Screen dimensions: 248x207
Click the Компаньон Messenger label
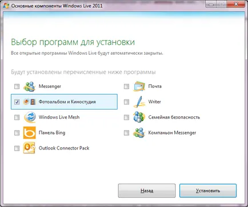pos(172,133)
